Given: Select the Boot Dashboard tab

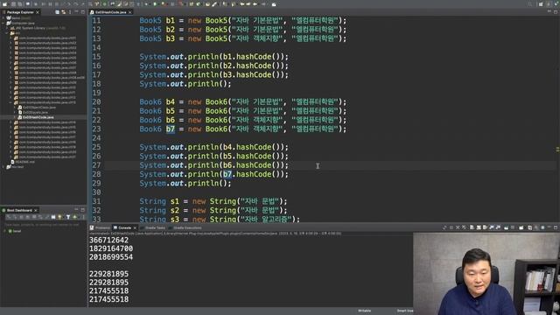Looking at the screenshot, I should pyautogui.click(x=19, y=210).
